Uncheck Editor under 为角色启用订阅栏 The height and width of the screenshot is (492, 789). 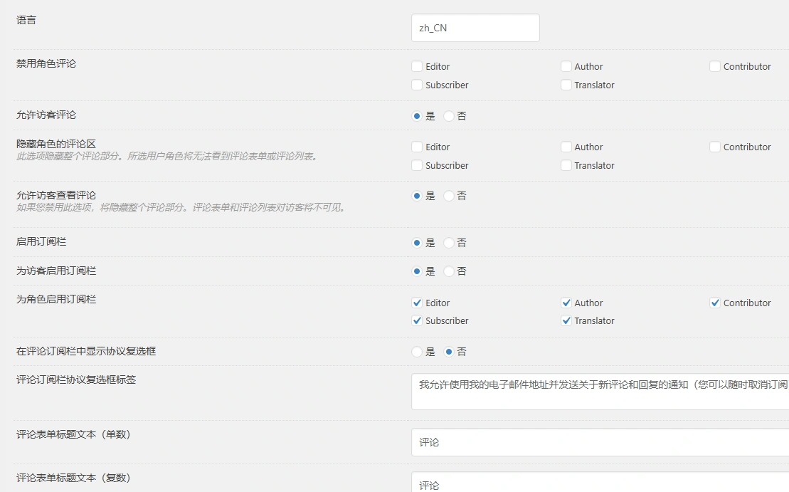[417, 303]
